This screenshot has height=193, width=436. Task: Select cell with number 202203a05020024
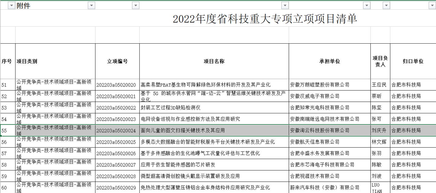click(116, 131)
